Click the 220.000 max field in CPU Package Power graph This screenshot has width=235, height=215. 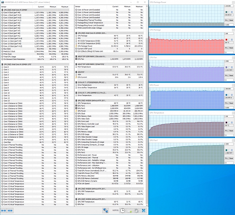click(229, 6)
